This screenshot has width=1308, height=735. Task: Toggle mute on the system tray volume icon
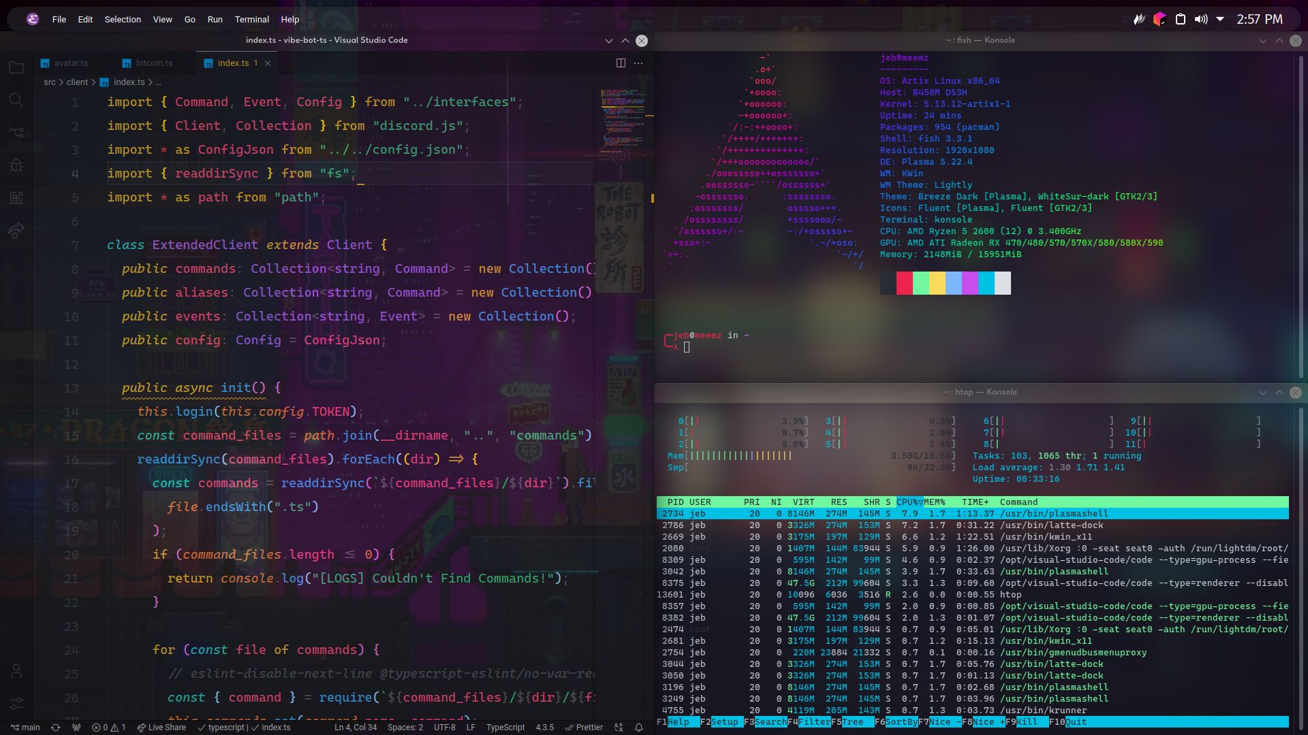point(1200,19)
